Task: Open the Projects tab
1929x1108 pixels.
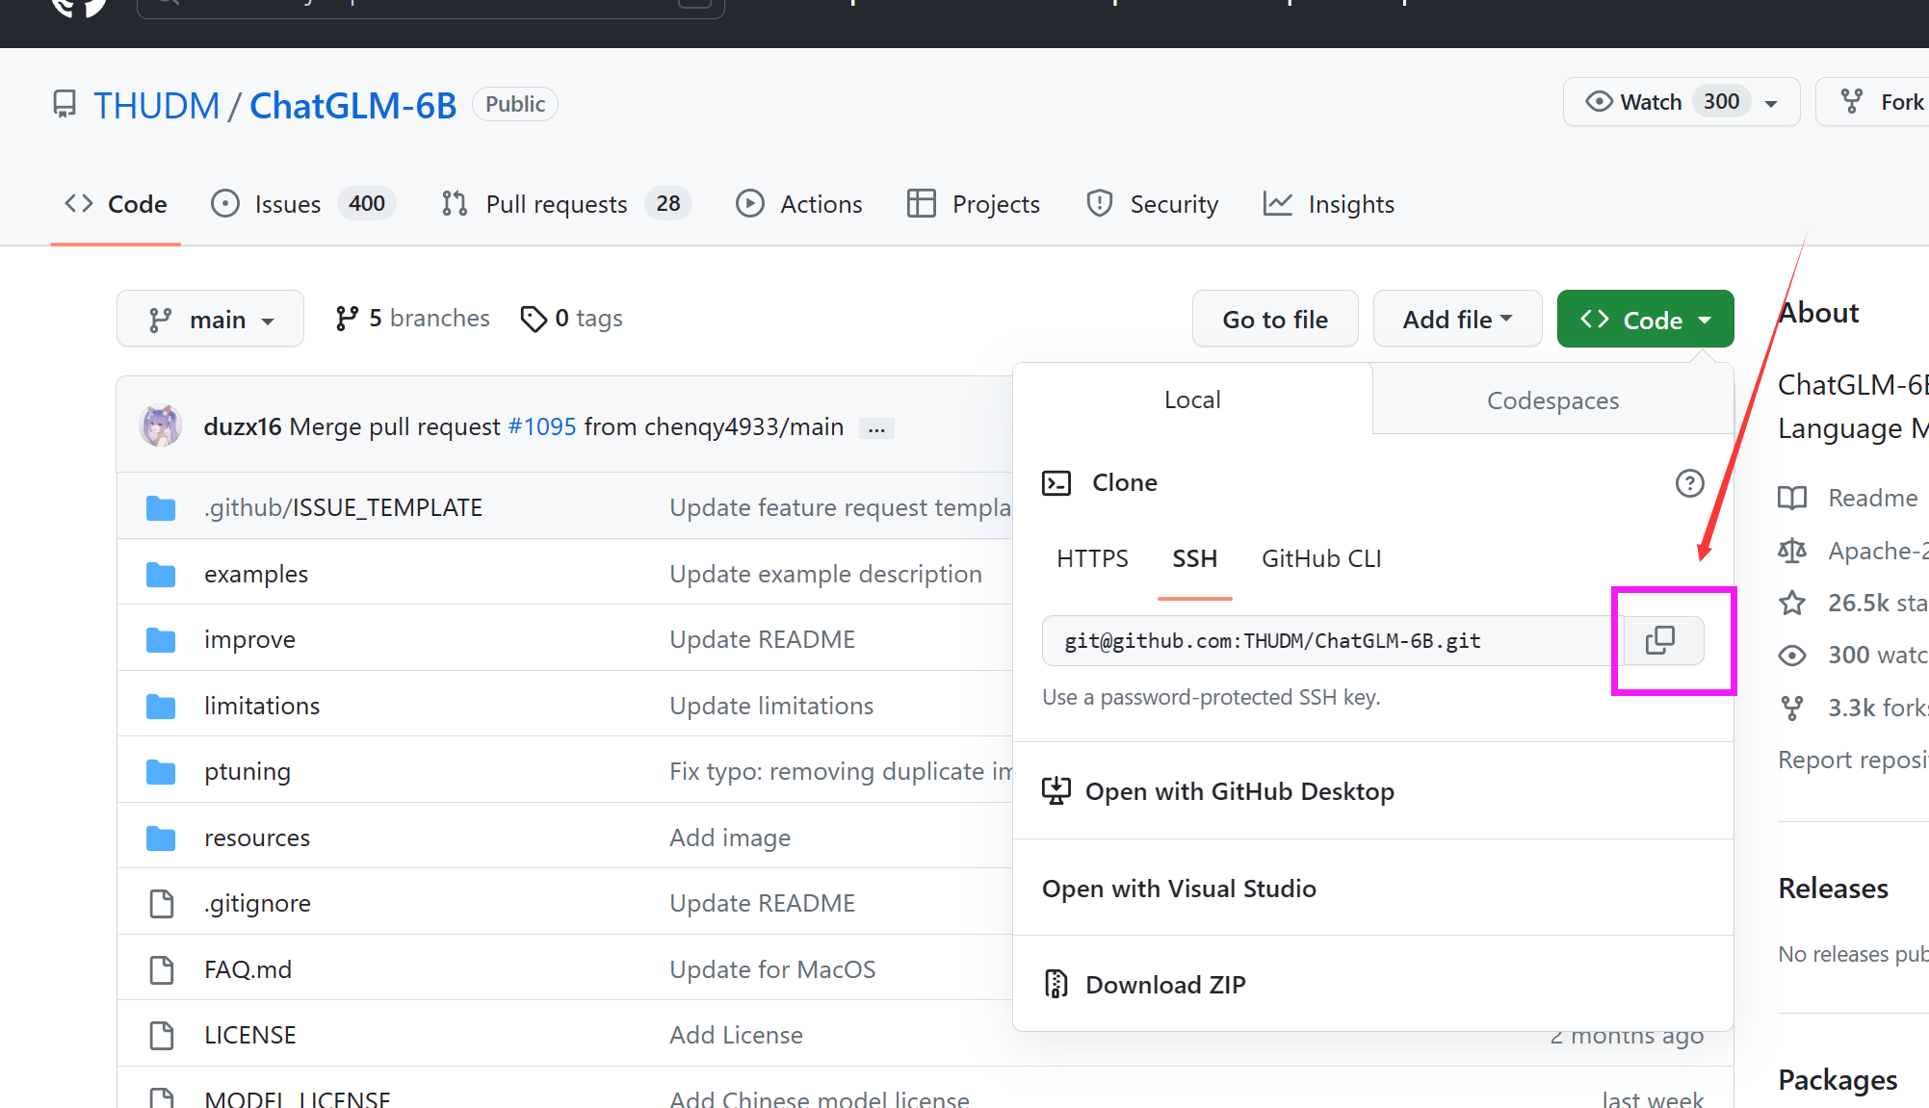Action: [974, 204]
